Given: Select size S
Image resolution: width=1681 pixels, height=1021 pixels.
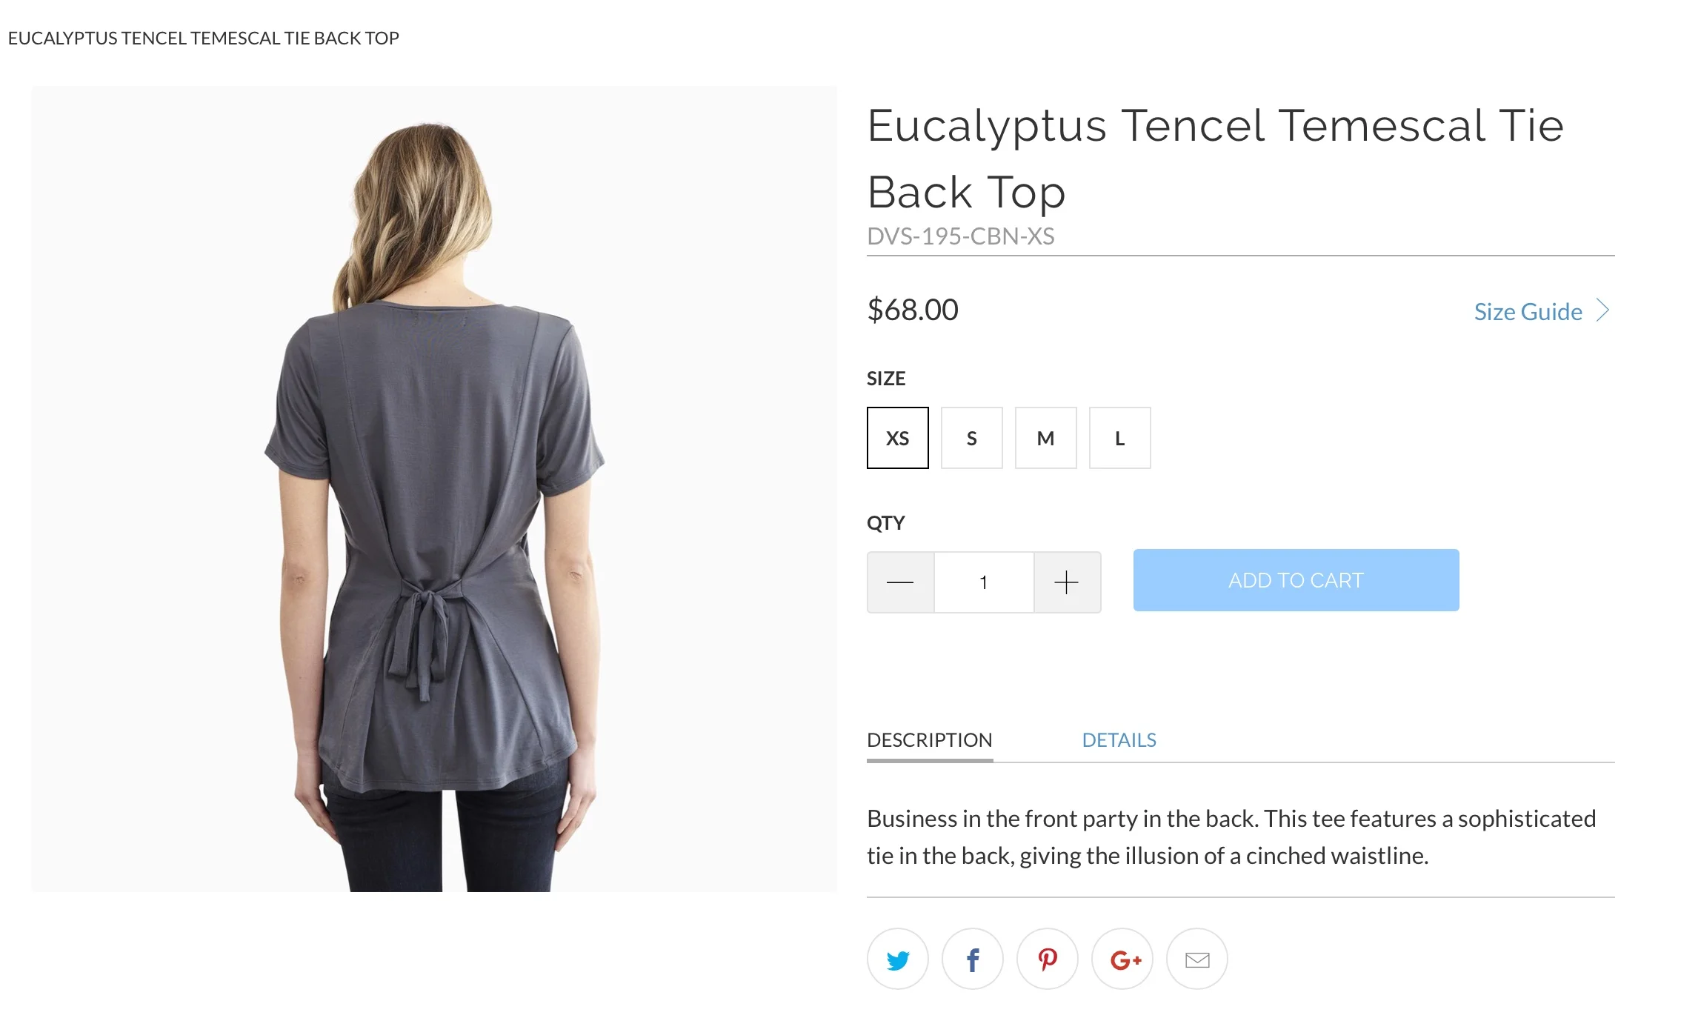Looking at the screenshot, I should (x=971, y=438).
